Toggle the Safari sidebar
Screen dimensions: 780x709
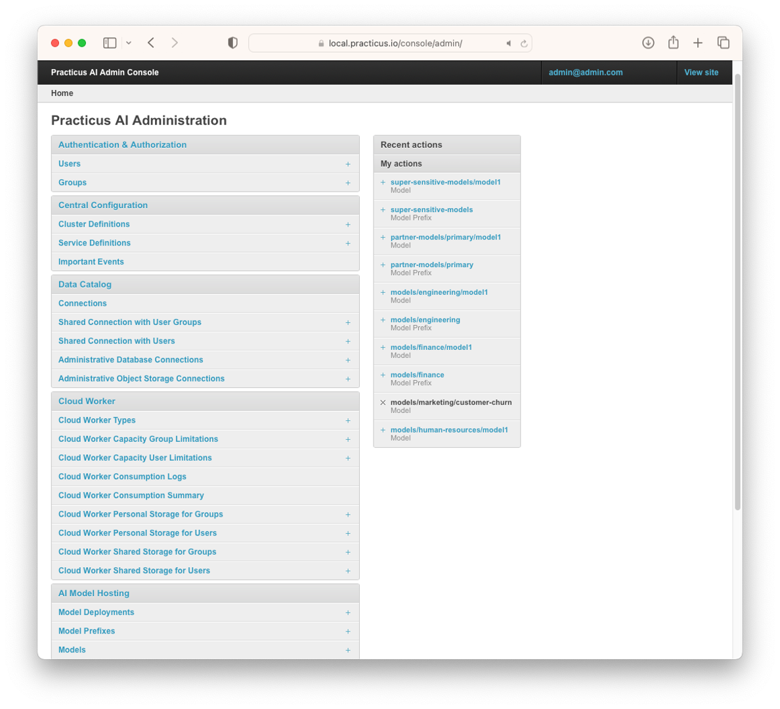[110, 43]
